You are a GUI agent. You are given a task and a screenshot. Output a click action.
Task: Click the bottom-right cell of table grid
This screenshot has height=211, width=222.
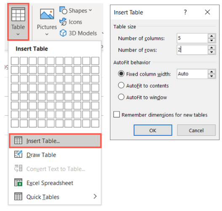click(95, 124)
